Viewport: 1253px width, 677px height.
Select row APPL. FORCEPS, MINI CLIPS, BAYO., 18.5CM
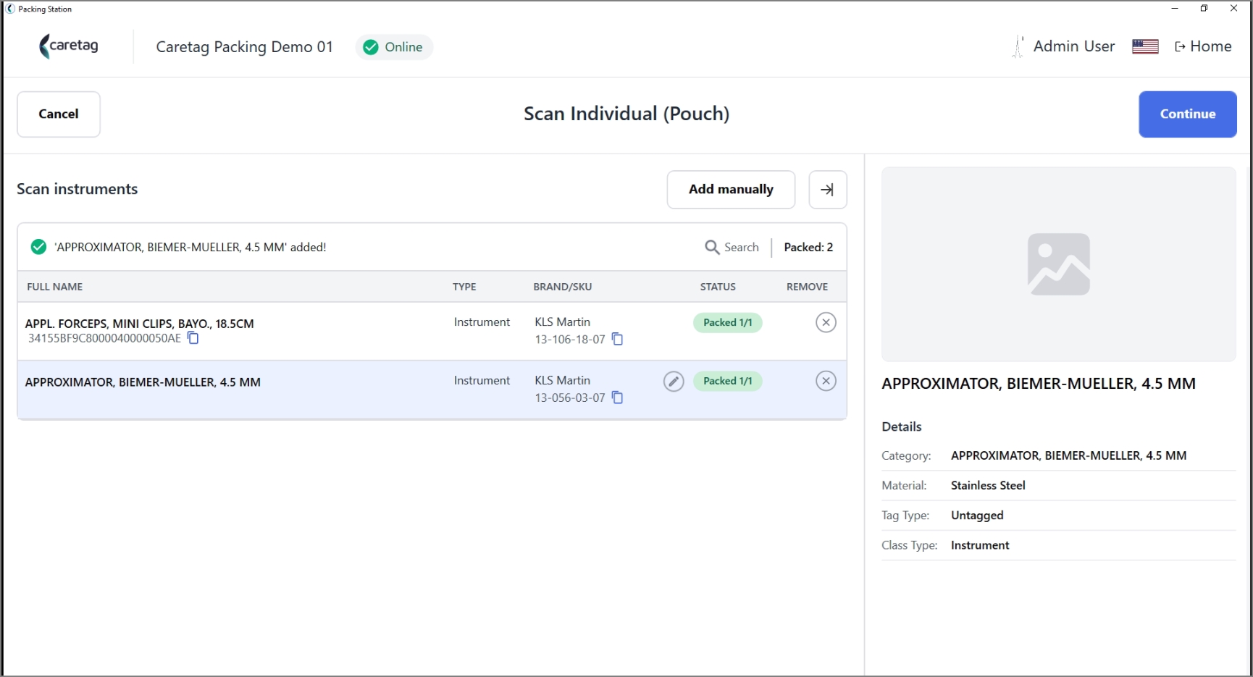click(x=432, y=331)
